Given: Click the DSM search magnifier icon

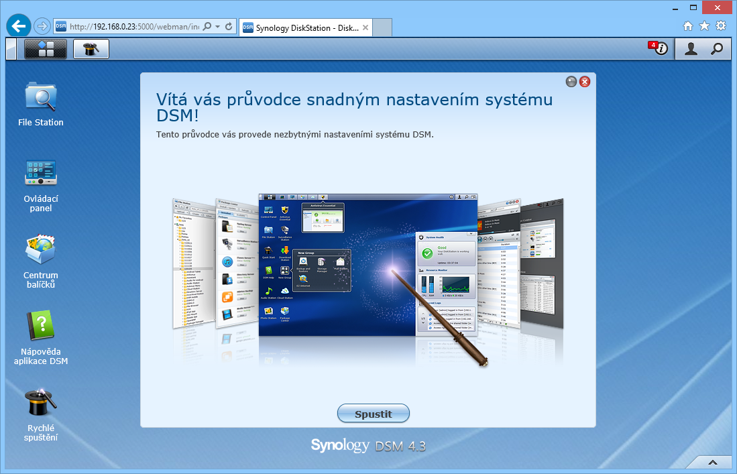Looking at the screenshot, I should pos(717,48).
